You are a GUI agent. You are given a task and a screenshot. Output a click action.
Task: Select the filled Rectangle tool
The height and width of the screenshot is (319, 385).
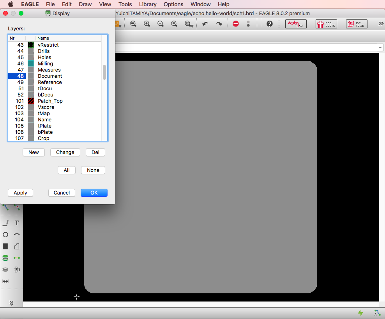[5, 246]
